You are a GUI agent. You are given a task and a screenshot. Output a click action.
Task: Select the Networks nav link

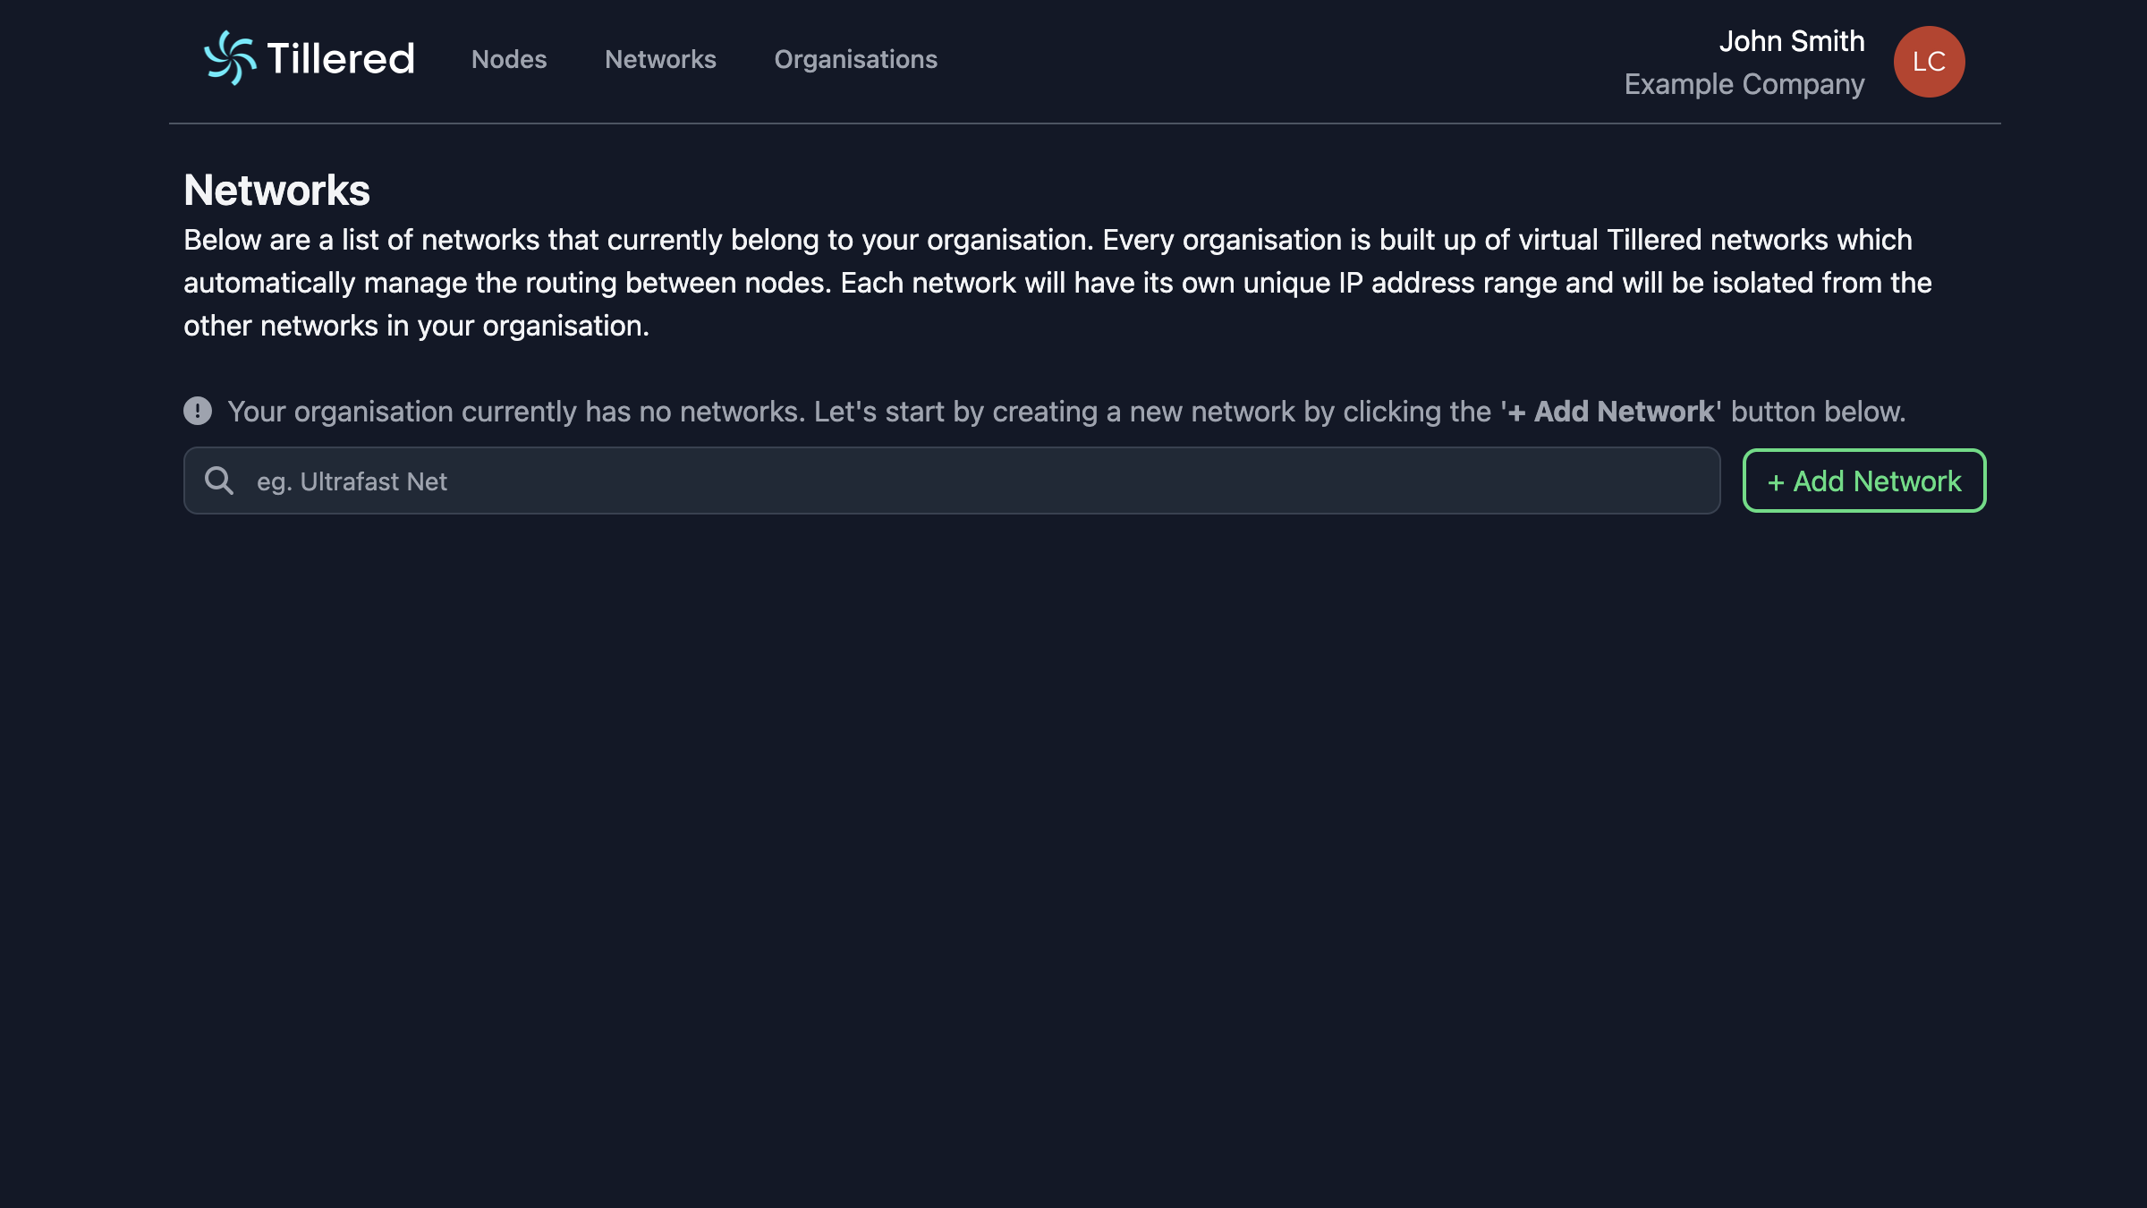click(660, 59)
